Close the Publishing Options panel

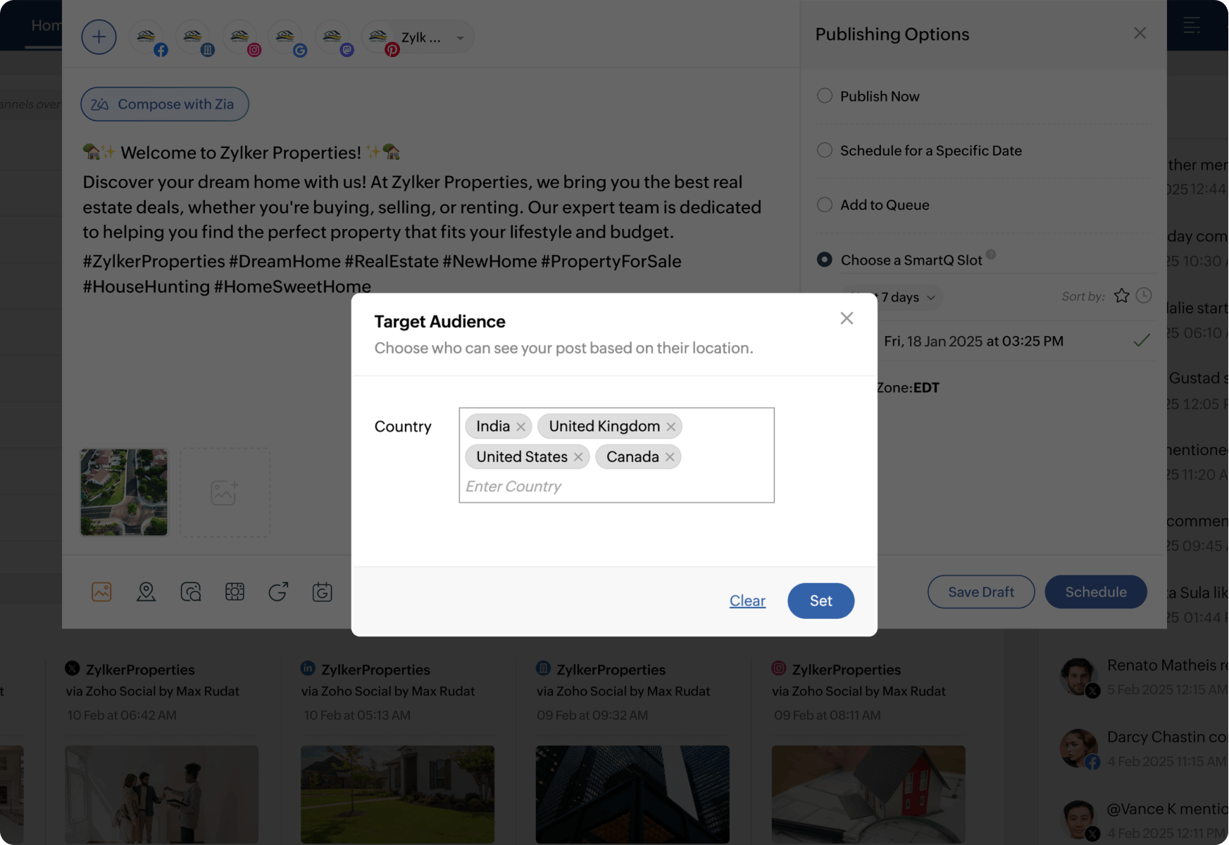1140,33
